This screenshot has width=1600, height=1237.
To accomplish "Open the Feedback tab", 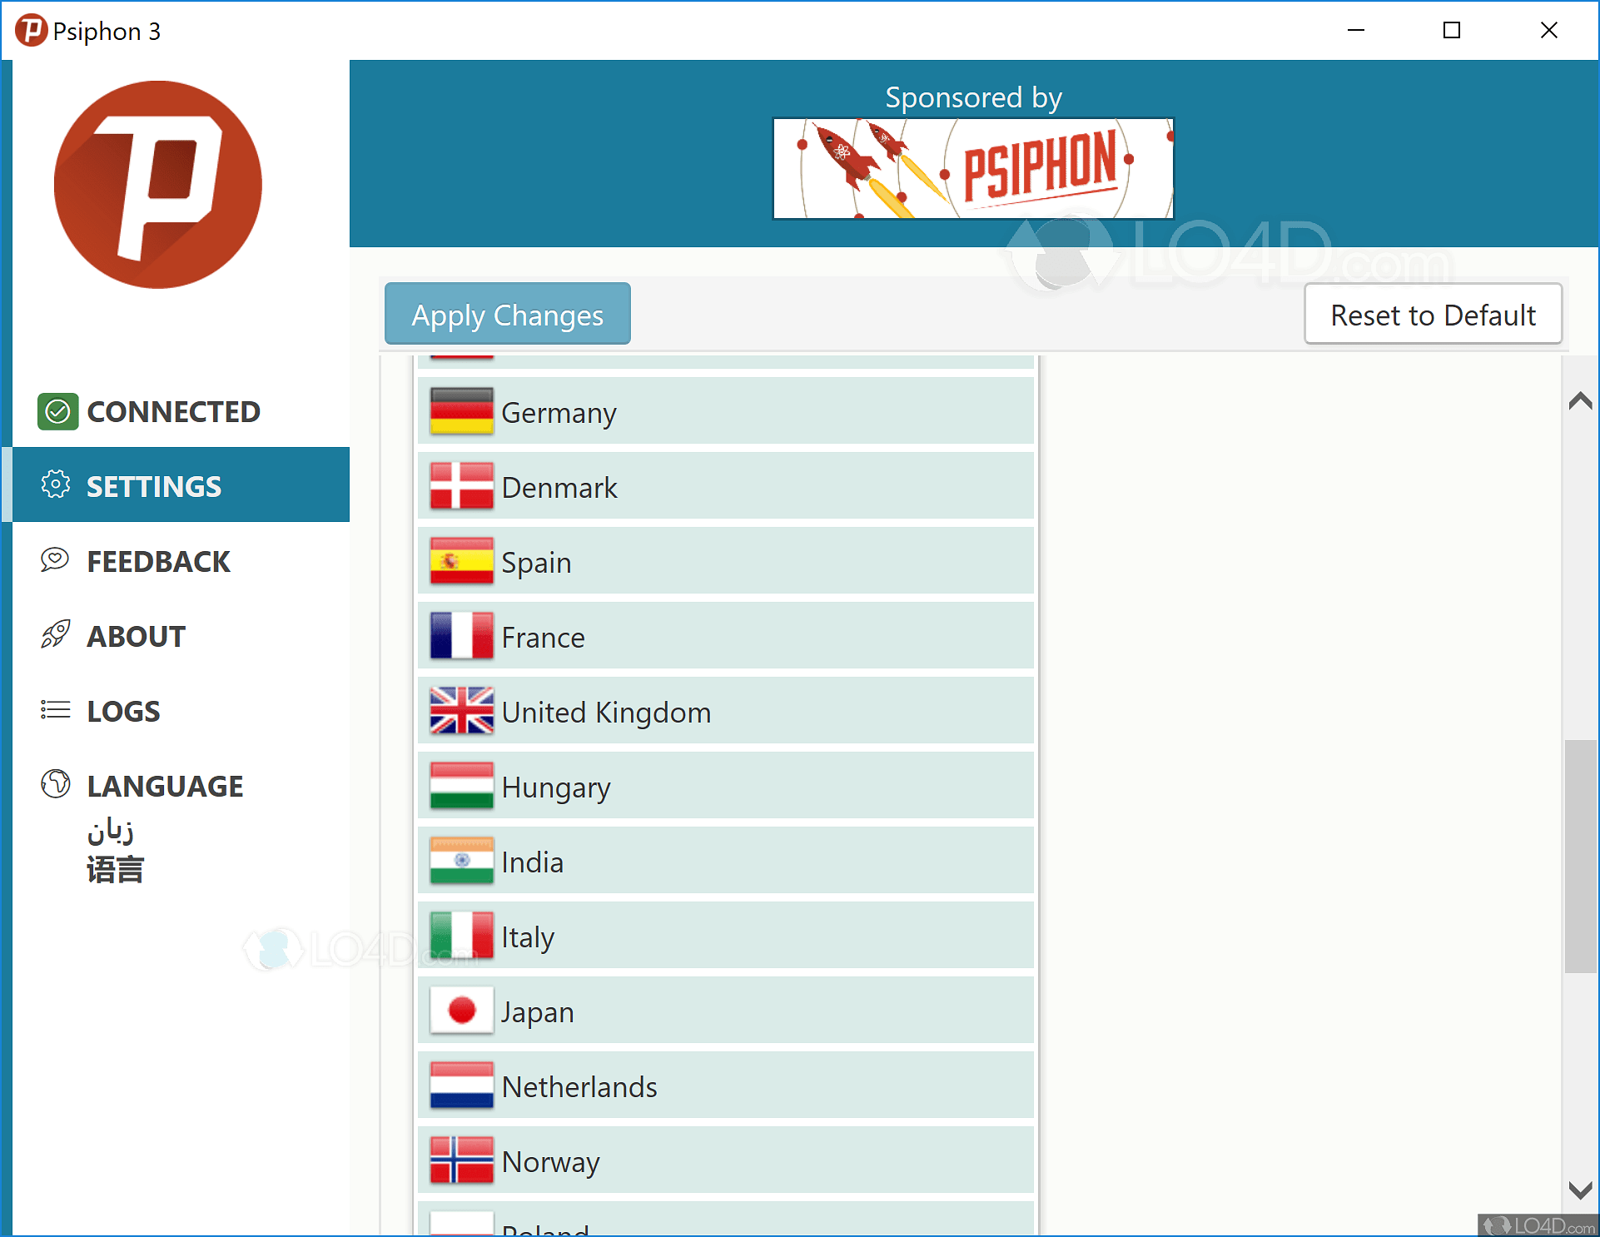I will pos(158,562).
